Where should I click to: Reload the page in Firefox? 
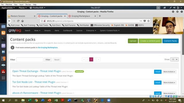click(x=18, y=21)
